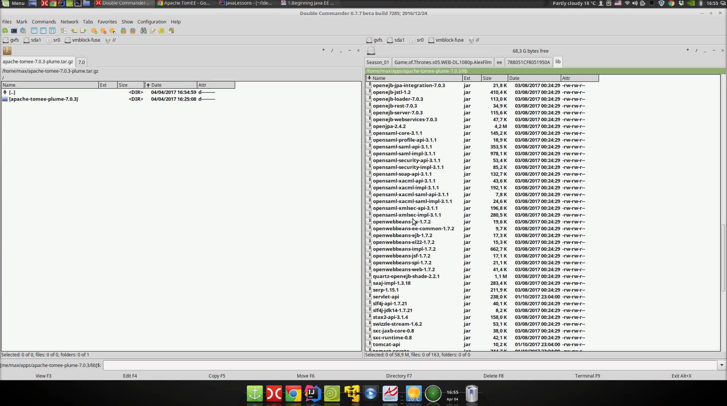727x406 pixels.
Task: Switch to Apache TomEE browser taskbar window
Action: click(x=184, y=3)
